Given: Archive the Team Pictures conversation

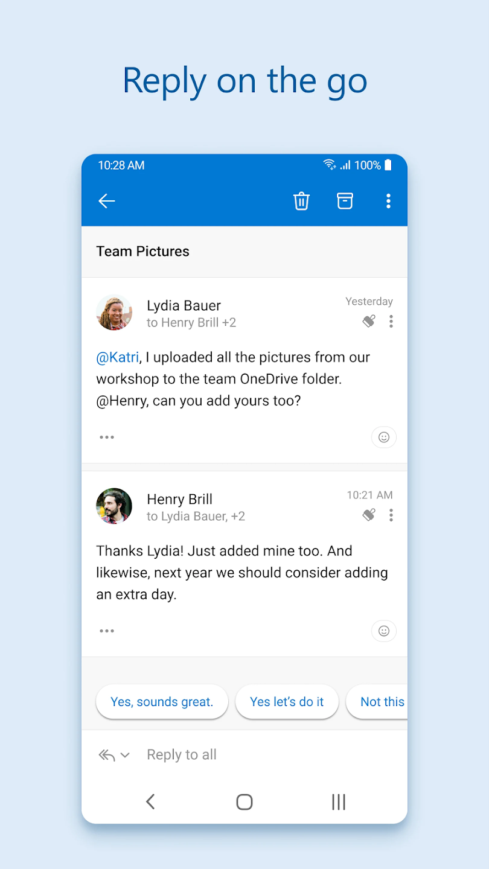Looking at the screenshot, I should click(345, 201).
